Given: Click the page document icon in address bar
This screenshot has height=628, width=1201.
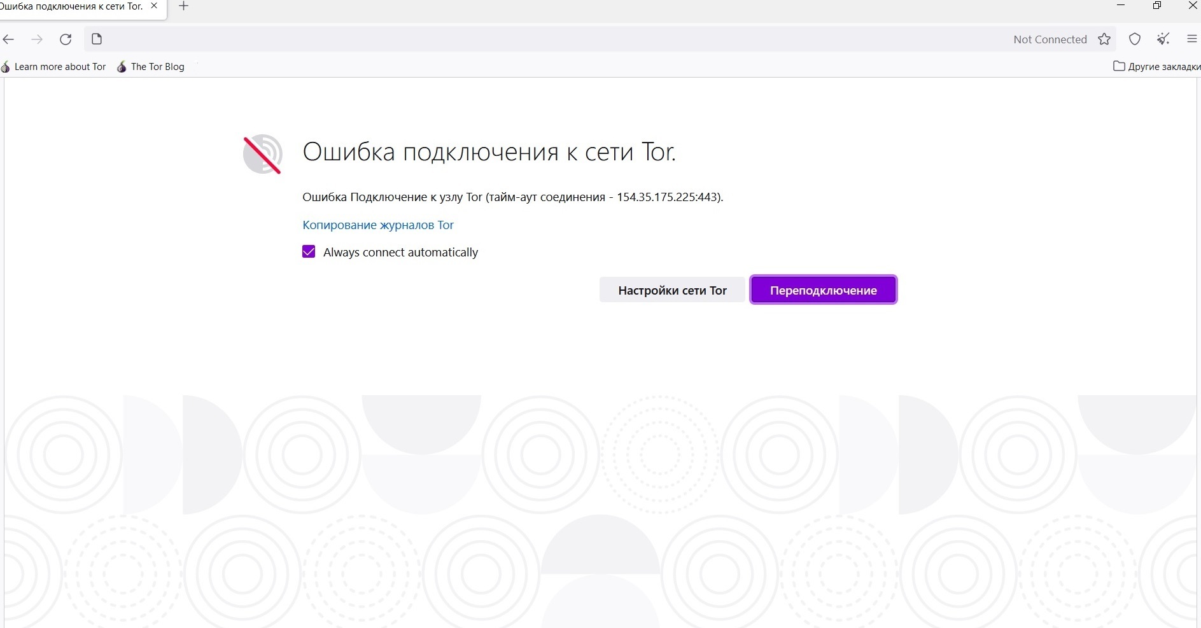Looking at the screenshot, I should pyautogui.click(x=97, y=39).
